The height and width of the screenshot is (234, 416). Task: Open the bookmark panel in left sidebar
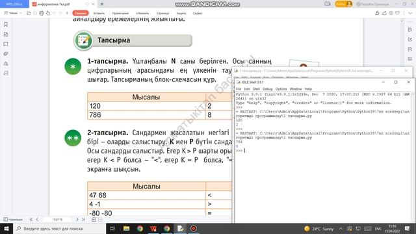click(x=6, y=25)
